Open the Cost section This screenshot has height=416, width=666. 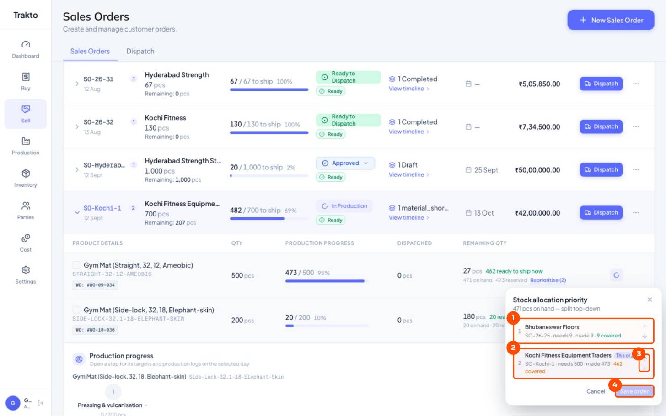coord(26,243)
